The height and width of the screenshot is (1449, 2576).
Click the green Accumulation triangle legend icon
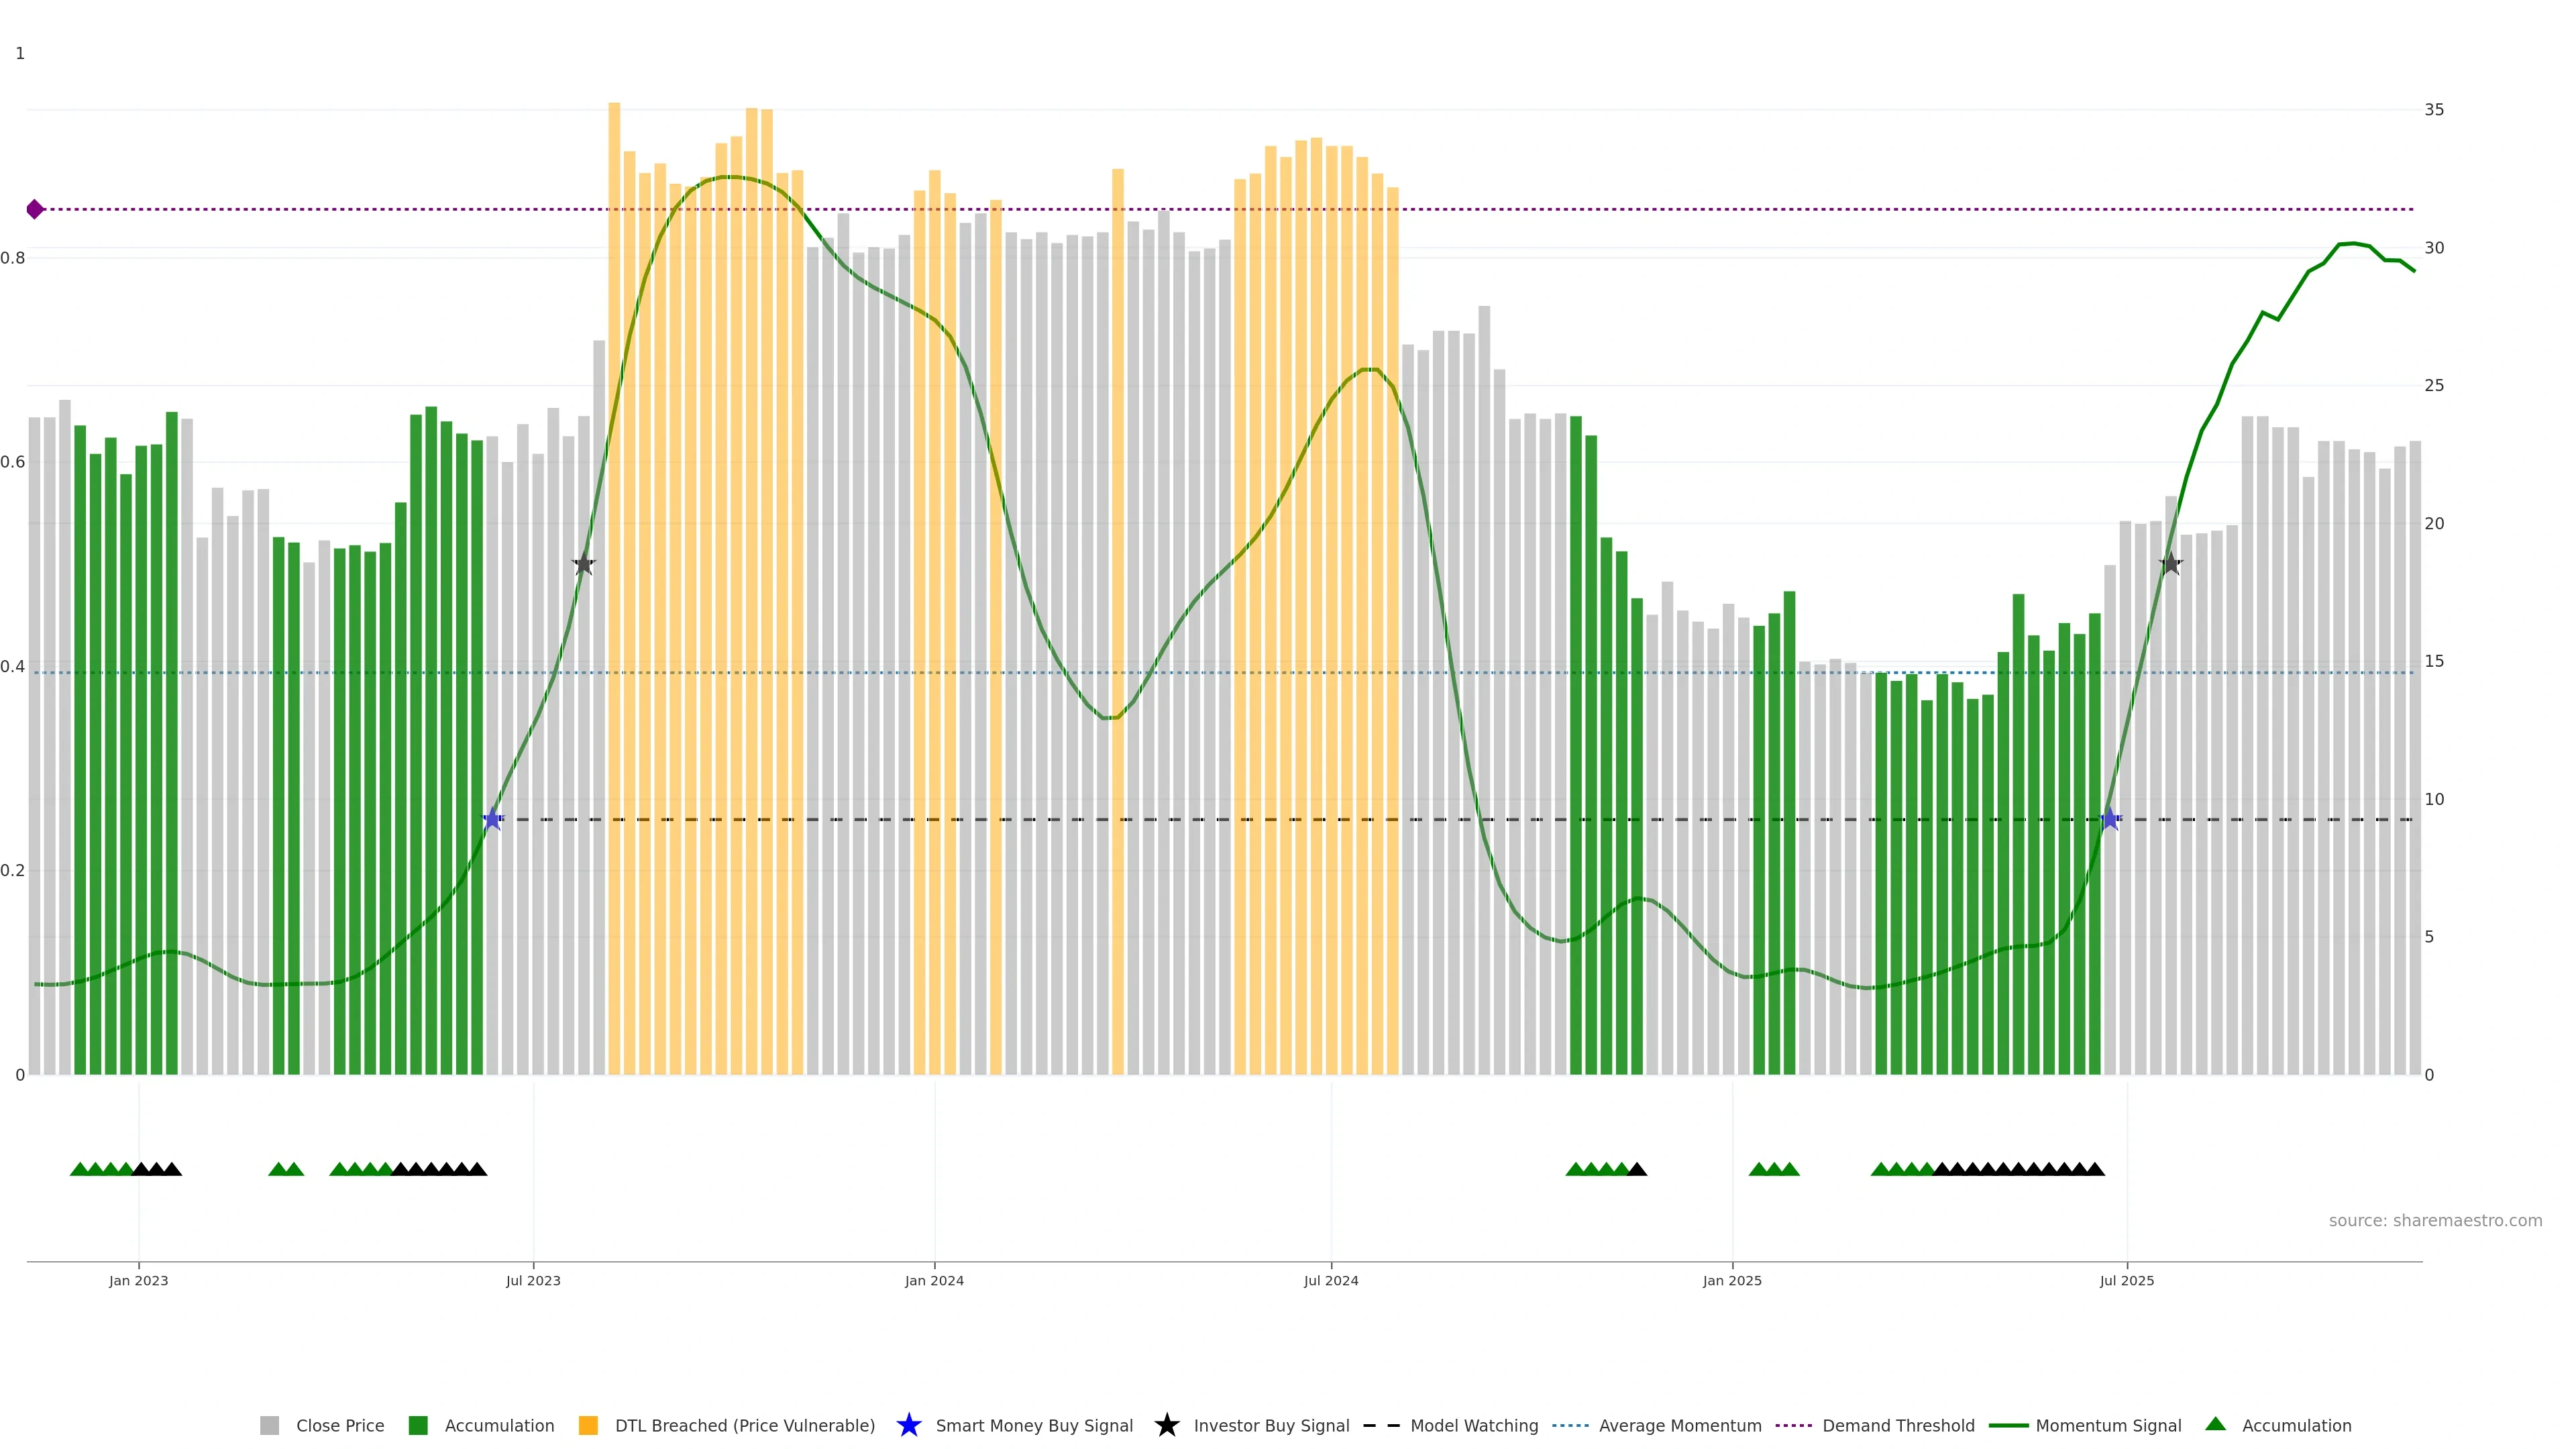(2215, 1424)
